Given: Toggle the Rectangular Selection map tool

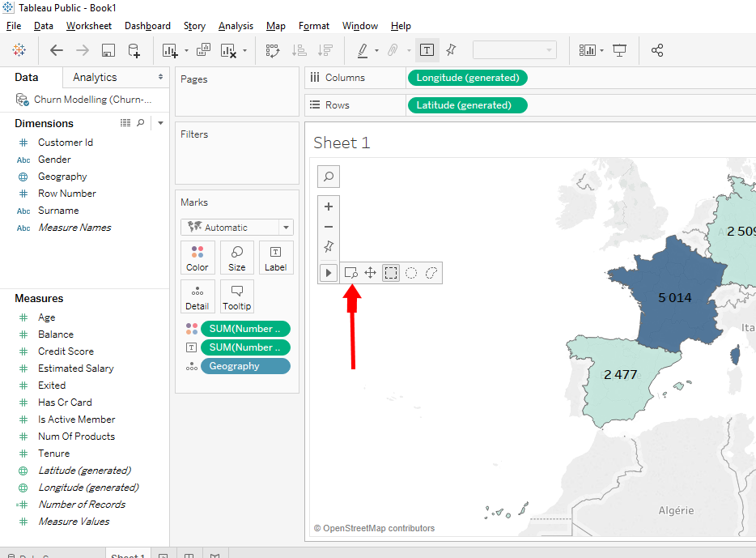Looking at the screenshot, I should [x=391, y=273].
